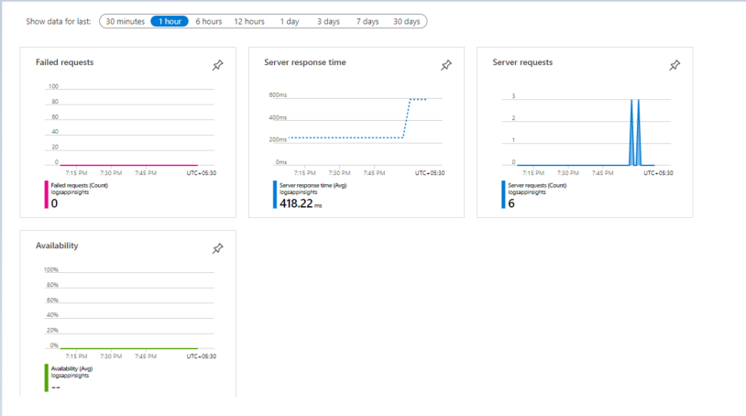Viewport: 746px width, 416px height.
Task: Click the 418.22 ms average response value
Action: (301, 203)
